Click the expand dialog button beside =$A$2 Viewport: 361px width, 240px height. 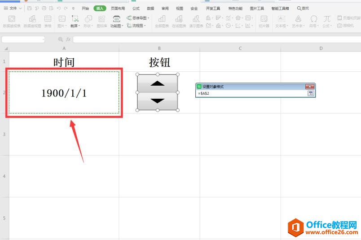(x=310, y=93)
